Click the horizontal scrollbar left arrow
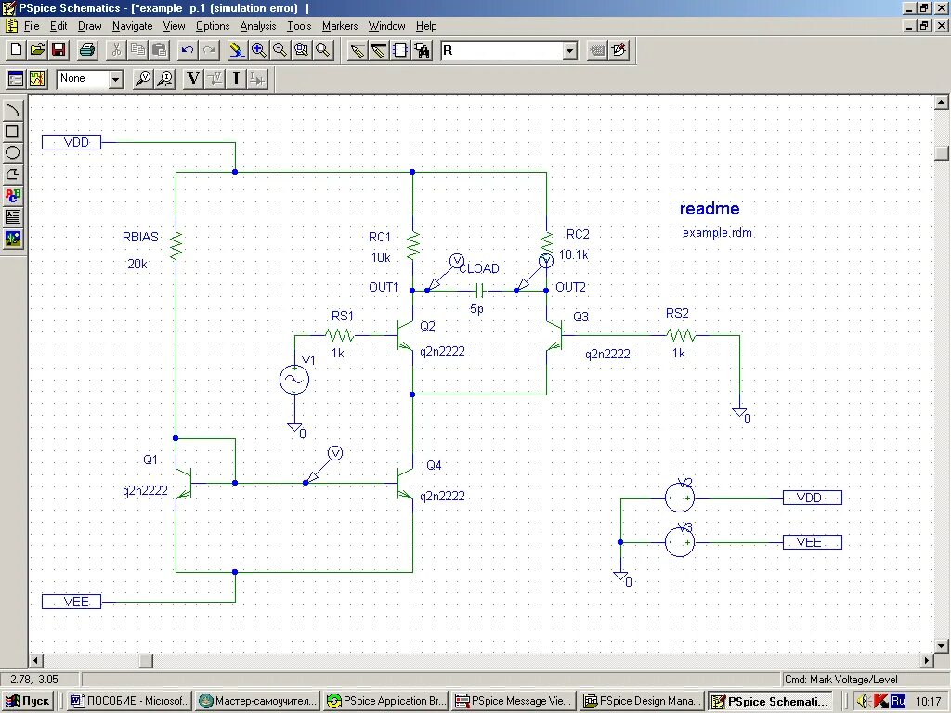Viewport: 951px width, 713px height. [36, 660]
